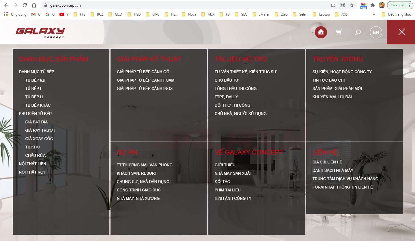Reload the page with the refresh icon

25,5
